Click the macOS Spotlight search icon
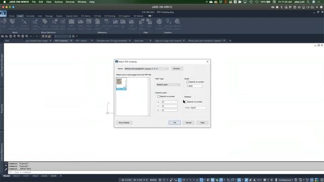Image resolution: width=324 pixels, height=182 pixels. [x=308, y=2]
